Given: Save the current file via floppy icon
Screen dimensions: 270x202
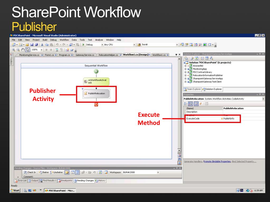Looking at the screenshot, I should (x=32, y=45).
